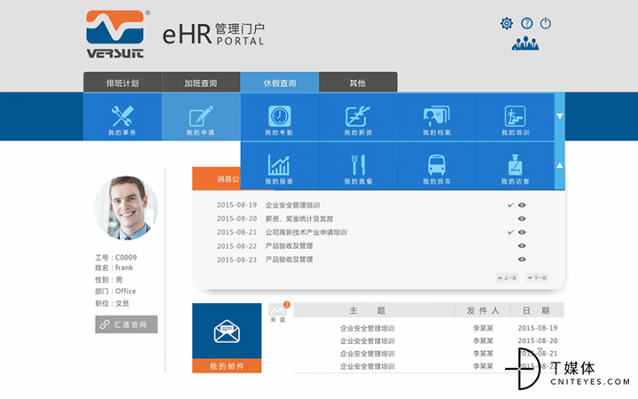Click frank's profile photo
Viewport: 638px width, 399px height.
point(126,207)
